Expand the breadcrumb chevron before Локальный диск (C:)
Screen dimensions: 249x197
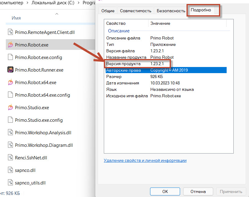27,3
